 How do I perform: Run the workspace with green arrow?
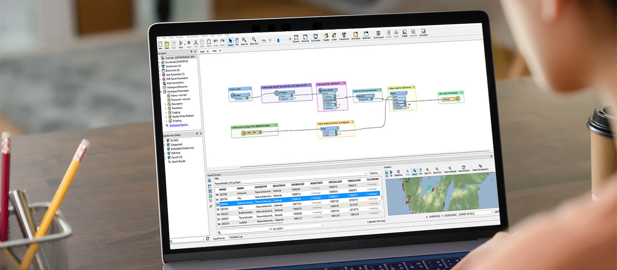pyautogui.click(x=181, y=44)
